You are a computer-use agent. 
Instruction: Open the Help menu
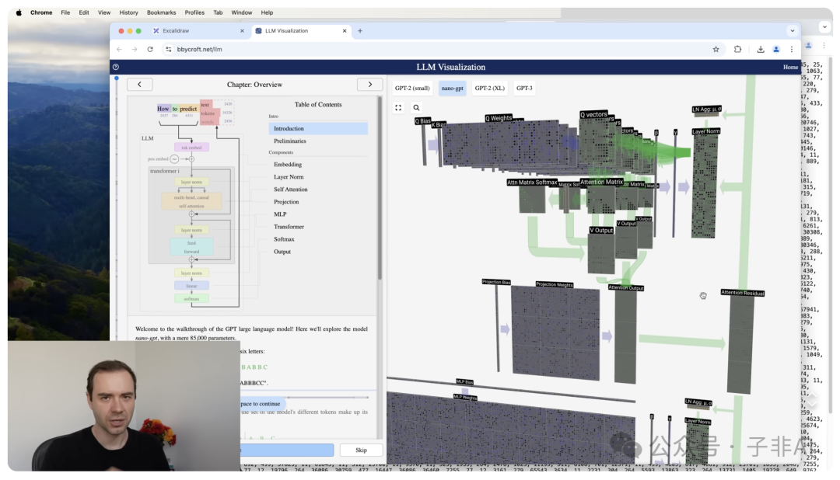pos(267,12)
